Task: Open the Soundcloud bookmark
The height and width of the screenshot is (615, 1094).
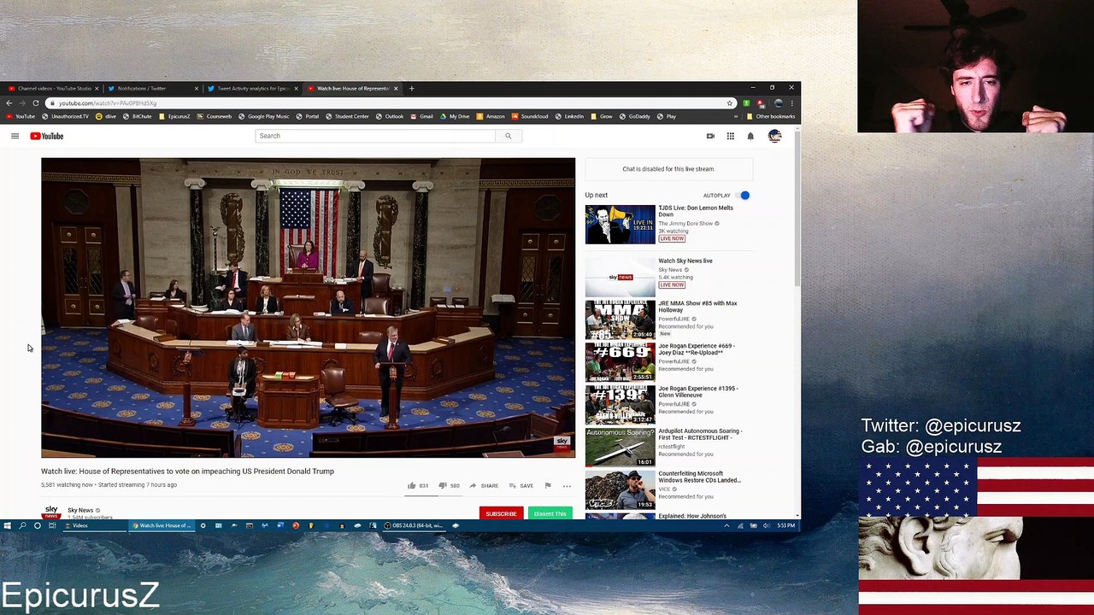Action: 530,116
